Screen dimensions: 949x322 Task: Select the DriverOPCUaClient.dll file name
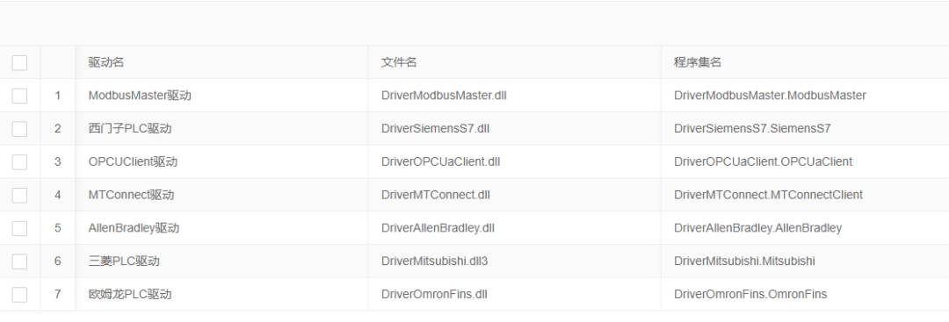click(440, 162)
